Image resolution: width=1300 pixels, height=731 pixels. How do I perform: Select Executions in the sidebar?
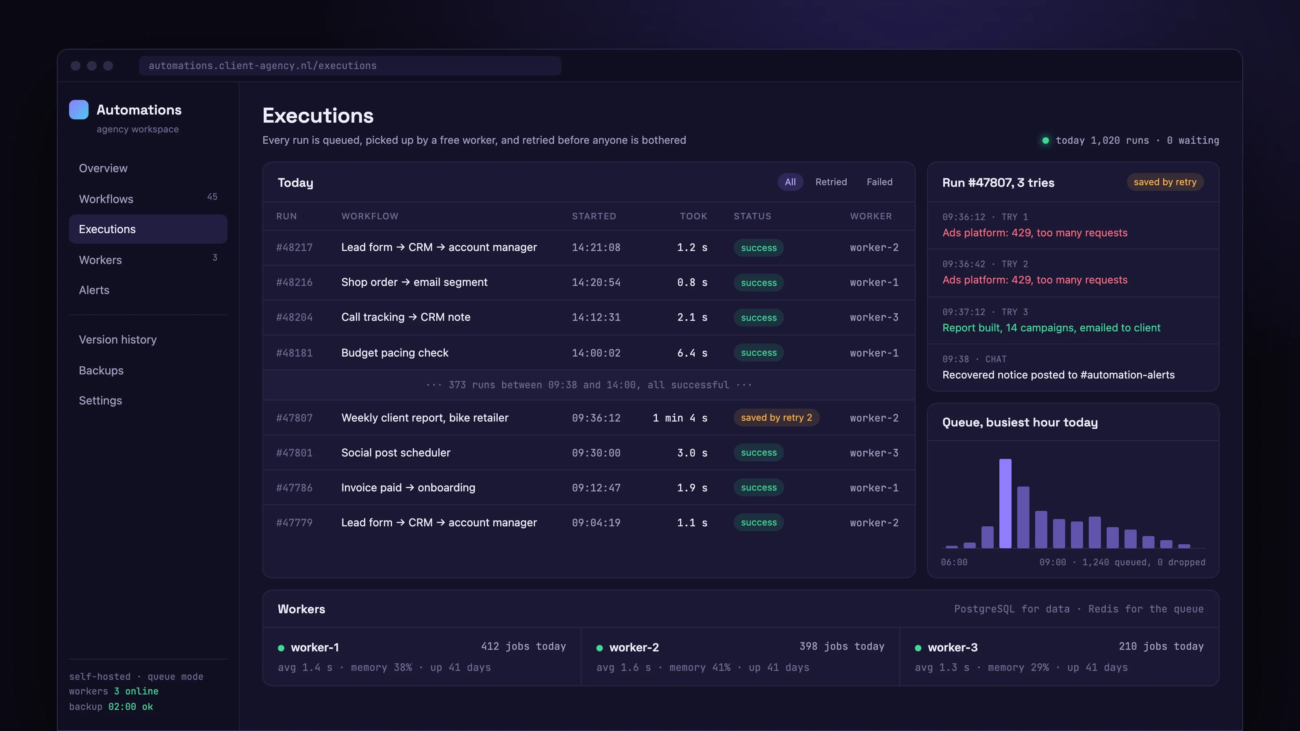(x=148, y=229)
